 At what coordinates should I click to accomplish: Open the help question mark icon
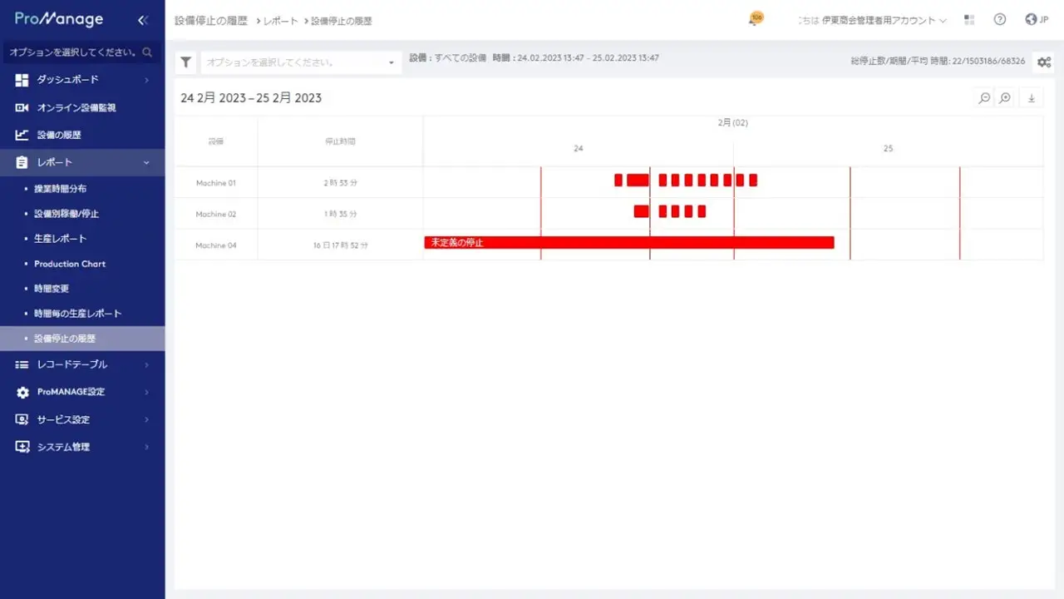click(x=1000, y=20)
